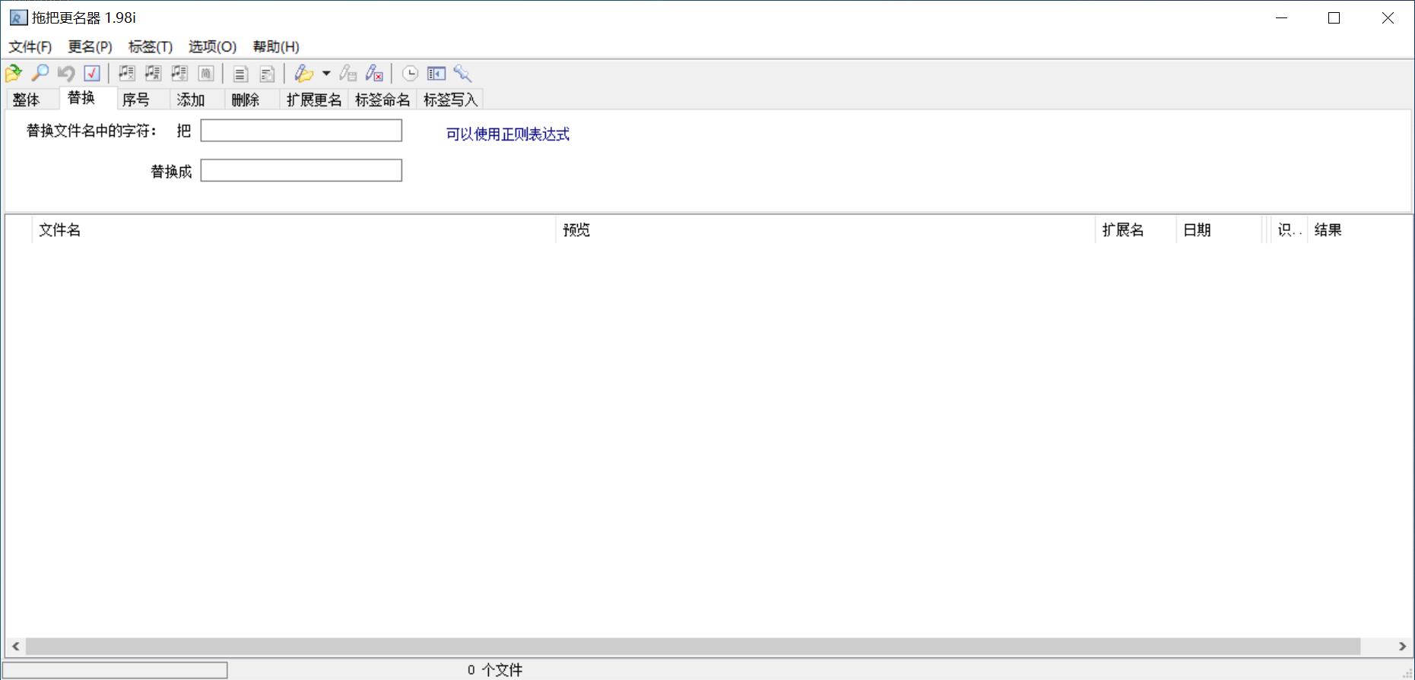Click the 识.. column header
The width and height of the screenshot is (1415, 680).
click(x=1290, y=230)
